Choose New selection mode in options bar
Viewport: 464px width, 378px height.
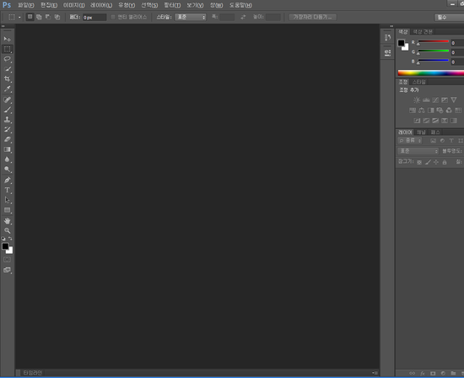[30, 17]
